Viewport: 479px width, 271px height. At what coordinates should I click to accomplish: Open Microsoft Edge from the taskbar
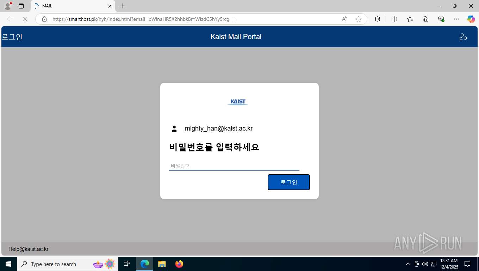[145, 264]
